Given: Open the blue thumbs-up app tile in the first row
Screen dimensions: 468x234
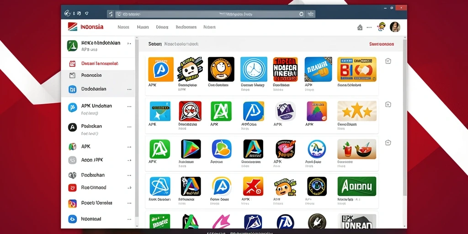Looking at the screenshot, I should [318, 69].
